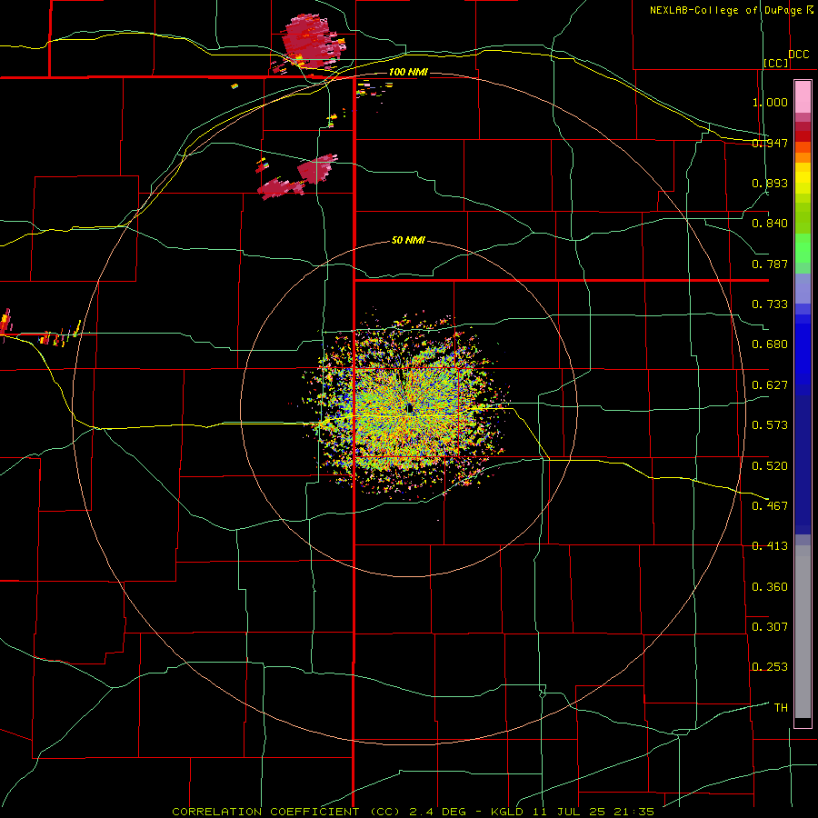Select the gray segment of the color bar
Viewport: 818px width, 818px height.
coord(803,632)
